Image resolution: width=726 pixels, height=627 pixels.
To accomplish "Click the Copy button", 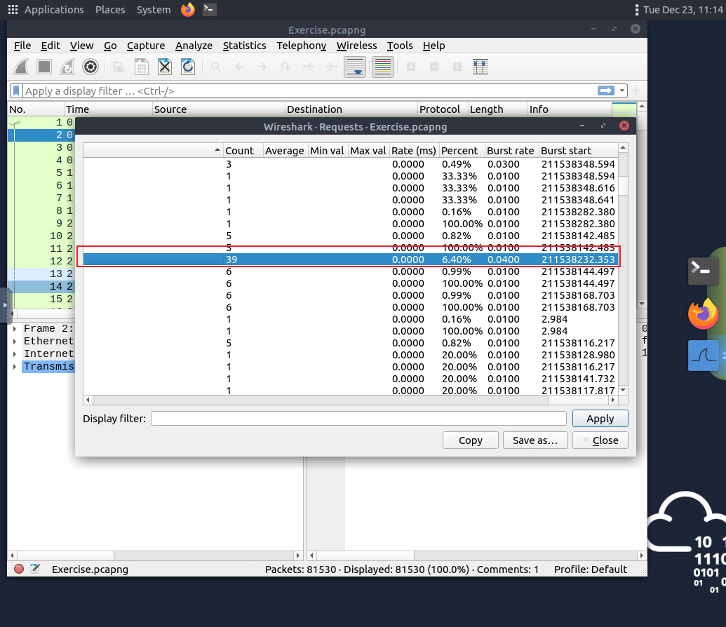I will click(x=471, y=440).
